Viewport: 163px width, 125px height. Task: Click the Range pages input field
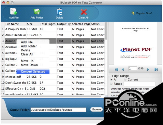coord(140,84)
